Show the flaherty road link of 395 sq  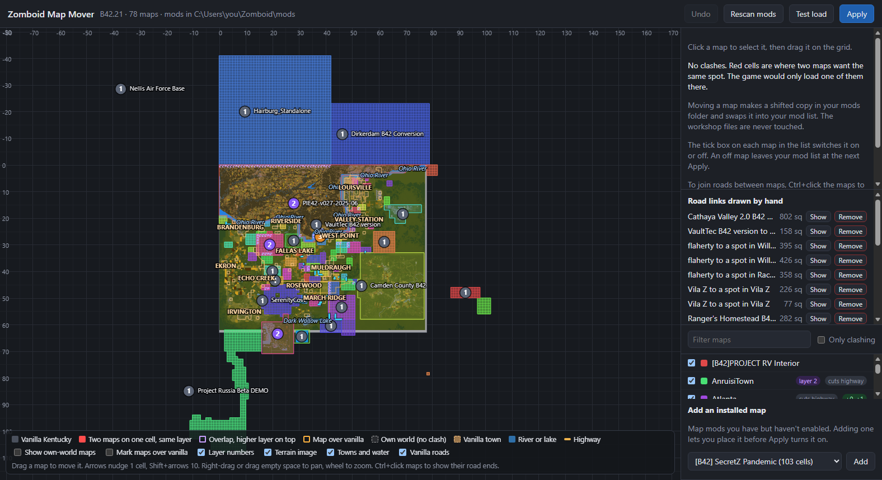[x=818, y=246]
